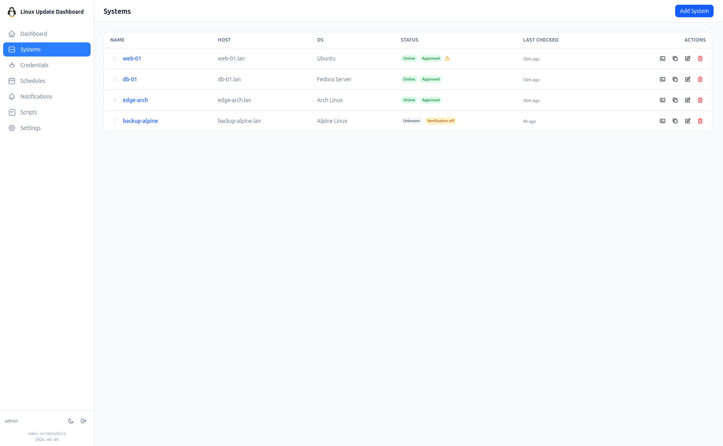Grab the drag handle for db-01

[115, 79]
